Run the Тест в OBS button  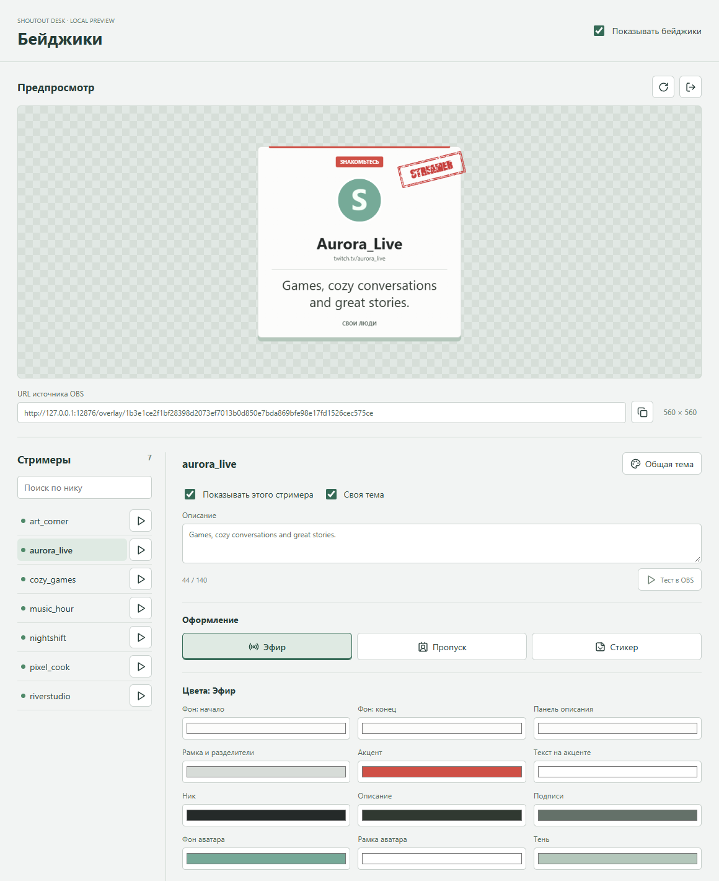point(670,579)
